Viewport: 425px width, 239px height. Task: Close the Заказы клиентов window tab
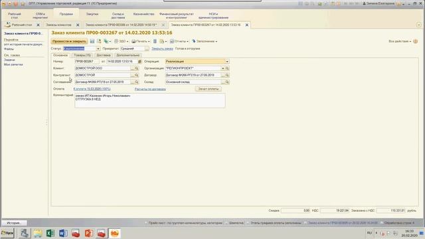[x=78, y=25]
